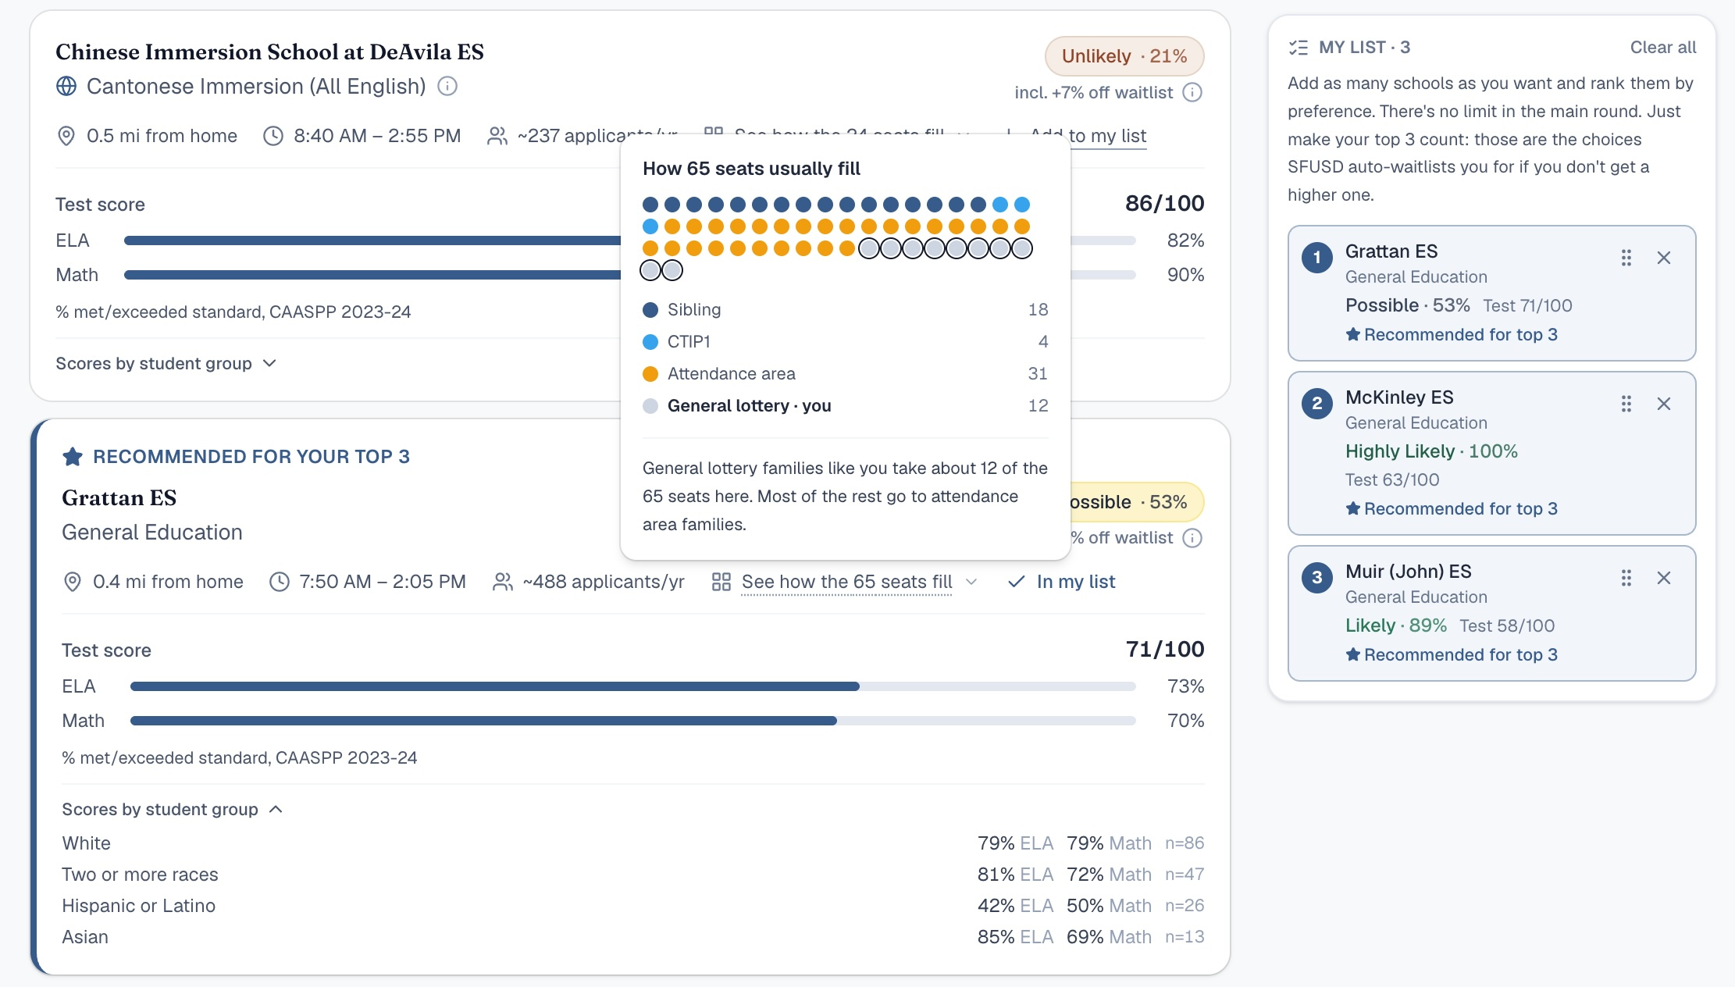The image size is (1735, 987).
Task: Click 'How 65 seats usually fill' popup heading
Action: [x=751, y=169]
